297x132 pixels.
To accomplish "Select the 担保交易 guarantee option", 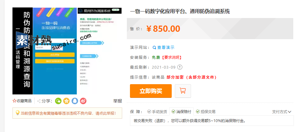I will click(x=206, y=112).
